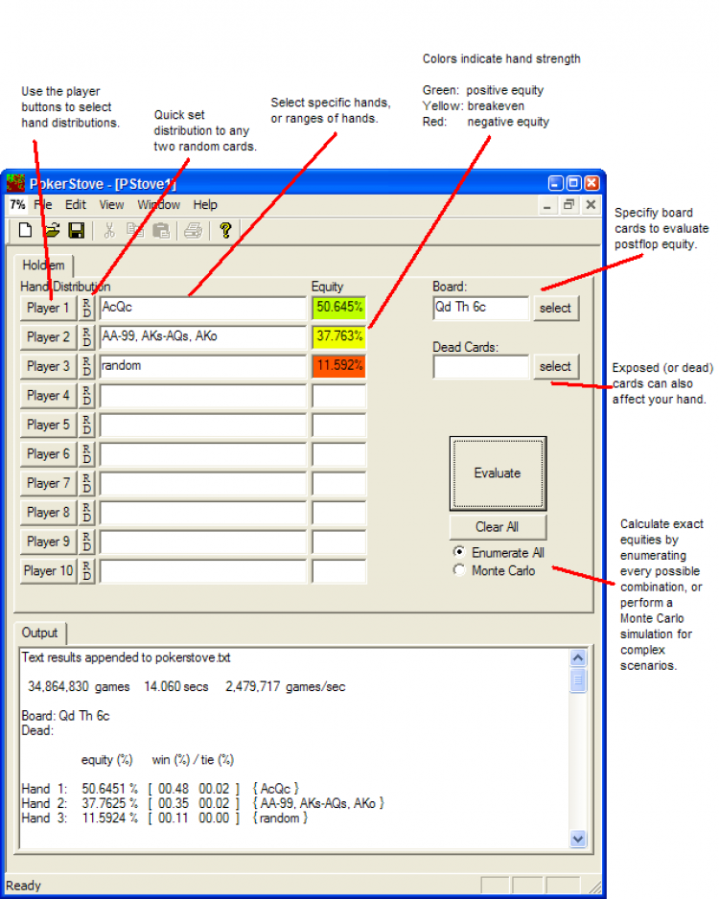Screen dimensions: 719x899
Task: Click the green 50.645% equity box
Action: tap(338, 308)
